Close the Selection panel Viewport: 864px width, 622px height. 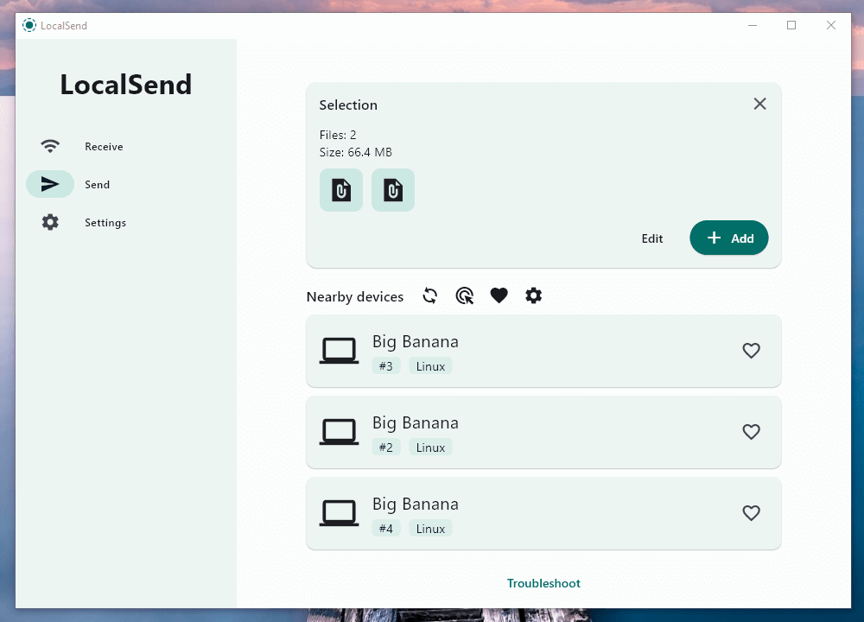coord(759,104)
